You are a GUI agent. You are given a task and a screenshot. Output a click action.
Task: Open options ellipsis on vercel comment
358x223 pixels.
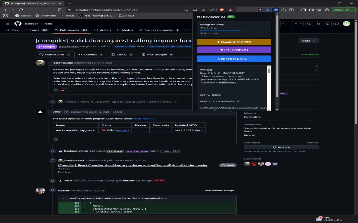click(x=230, y=112)
